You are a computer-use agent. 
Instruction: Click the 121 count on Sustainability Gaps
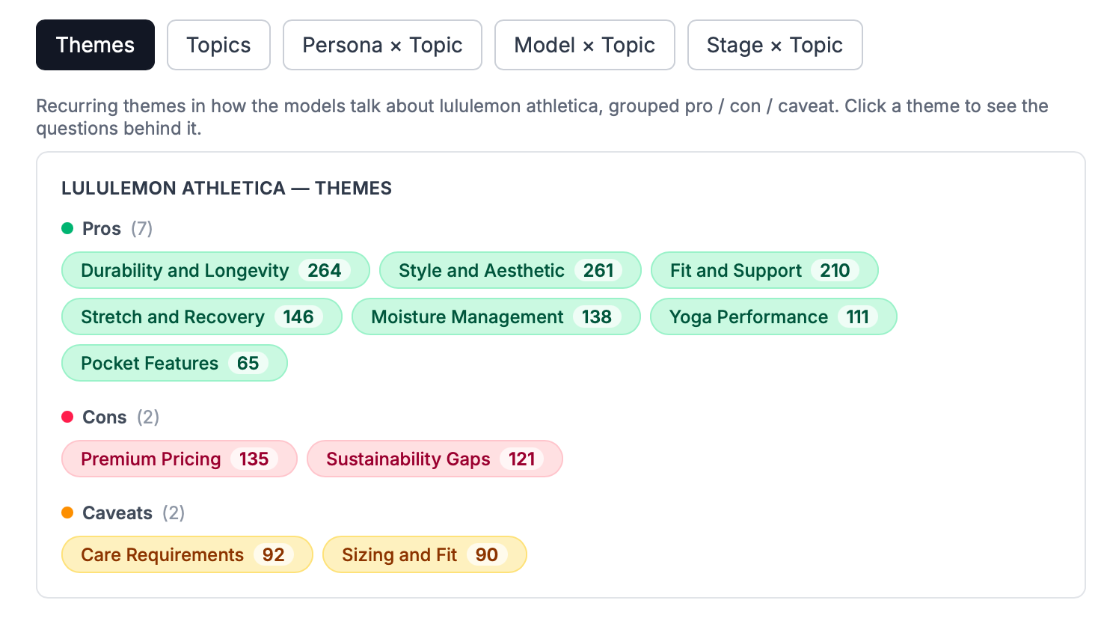click(522, 459)
